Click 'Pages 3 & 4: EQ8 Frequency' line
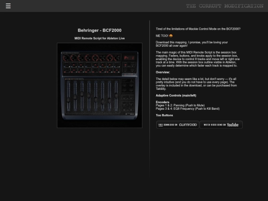Screen dimensions: 268x201 pos(188,109)
